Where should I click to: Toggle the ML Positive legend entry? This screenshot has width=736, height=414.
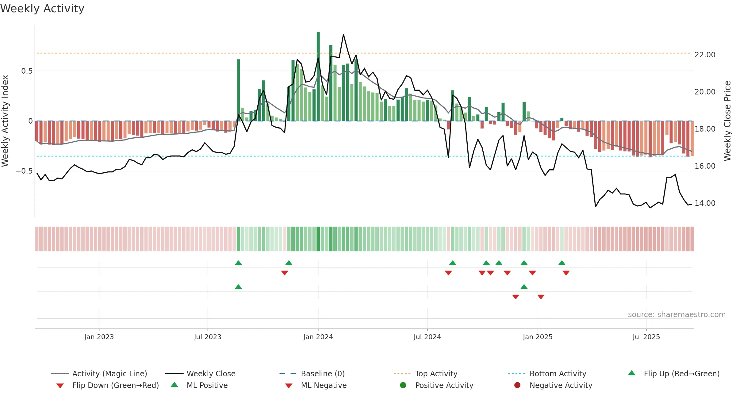point(199,385)
